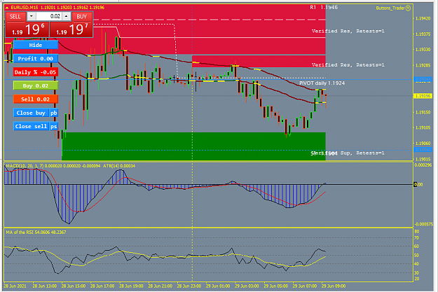The width and height of the screenshot is (438, 292).
Task: Click the R1 1.1946 level label
Action: coord(324,7)
